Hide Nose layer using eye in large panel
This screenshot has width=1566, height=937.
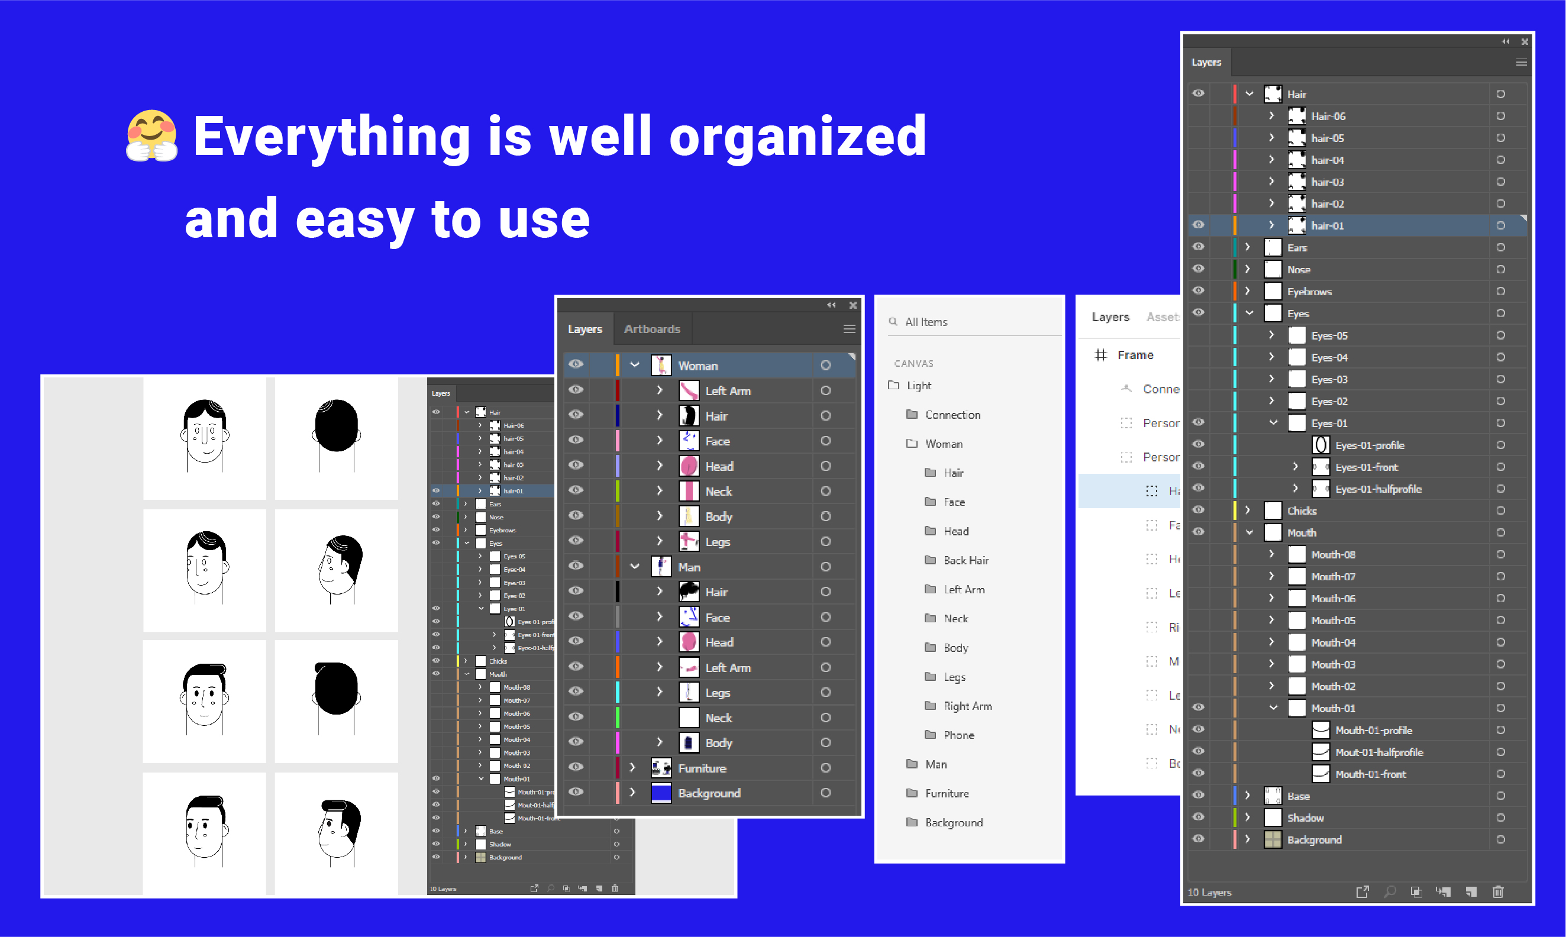1198,269
